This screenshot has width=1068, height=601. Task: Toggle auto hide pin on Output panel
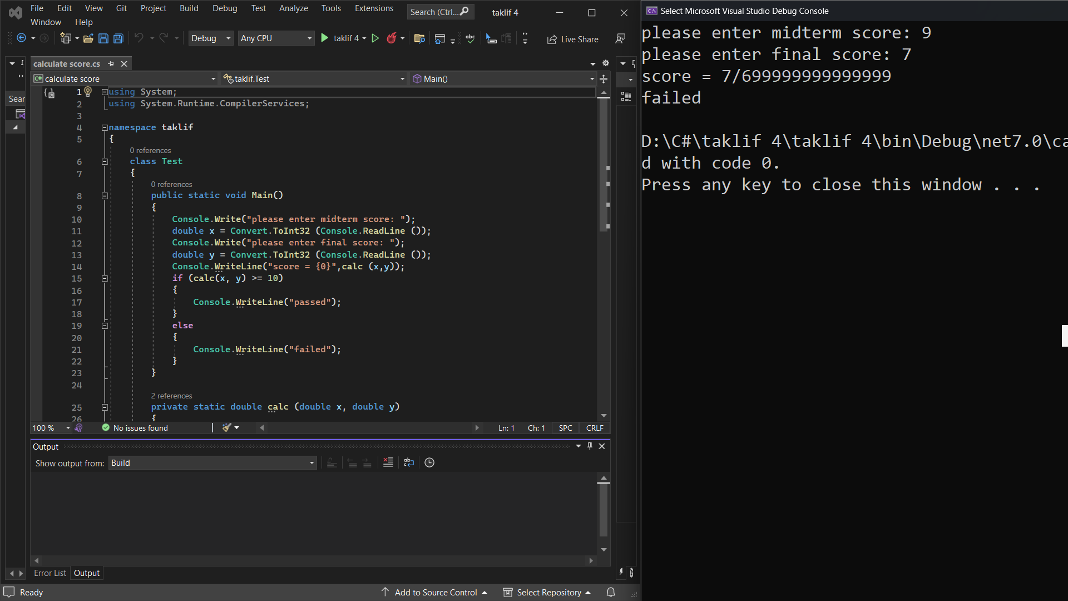tap(590, 446)
